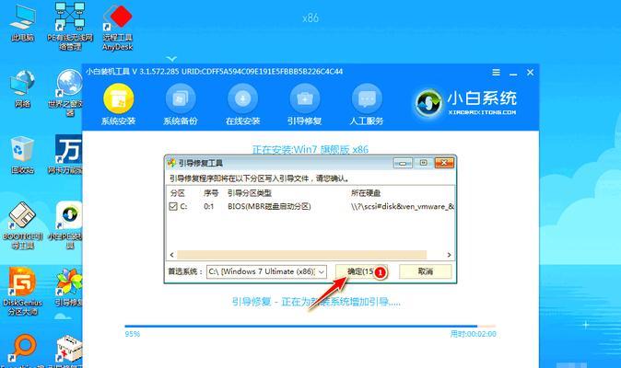
Task: Click the 分区 column header
Action: [178, 193]
